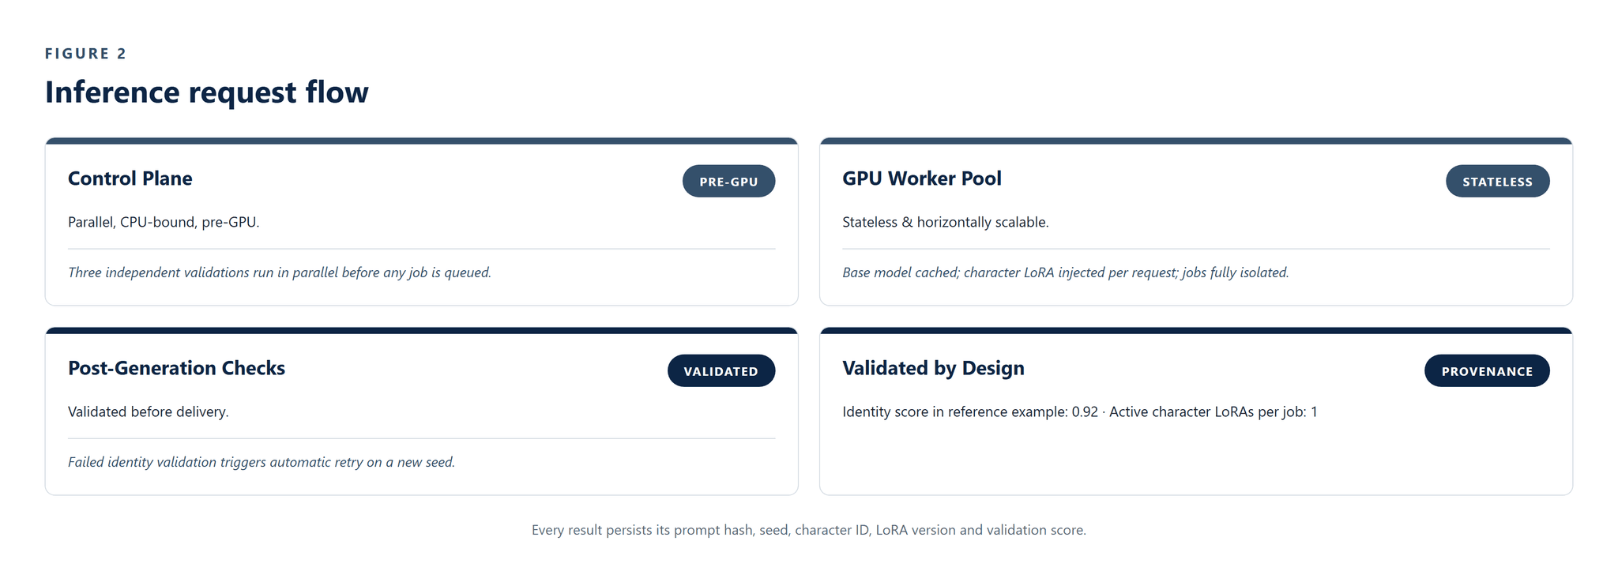Screen dimensions: 1618x586
Task: Click the PRE-GPU badge
Action: point(728,181)
